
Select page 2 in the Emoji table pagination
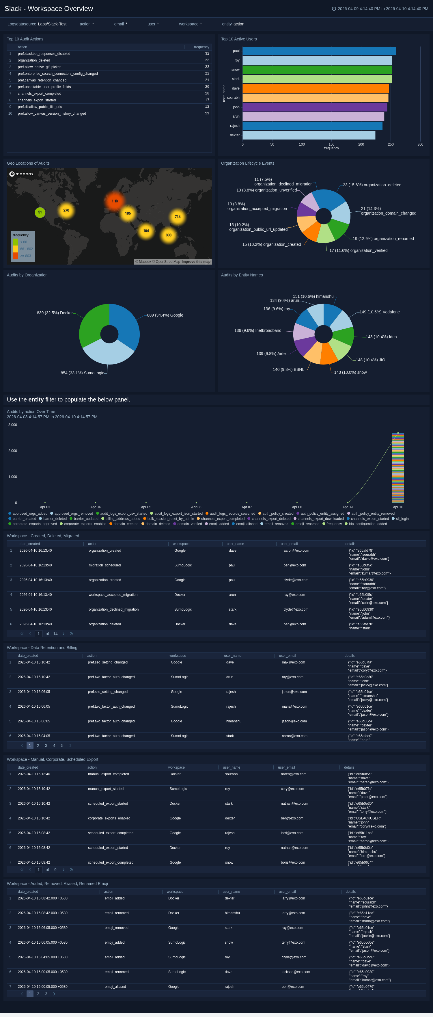point(38,994)
